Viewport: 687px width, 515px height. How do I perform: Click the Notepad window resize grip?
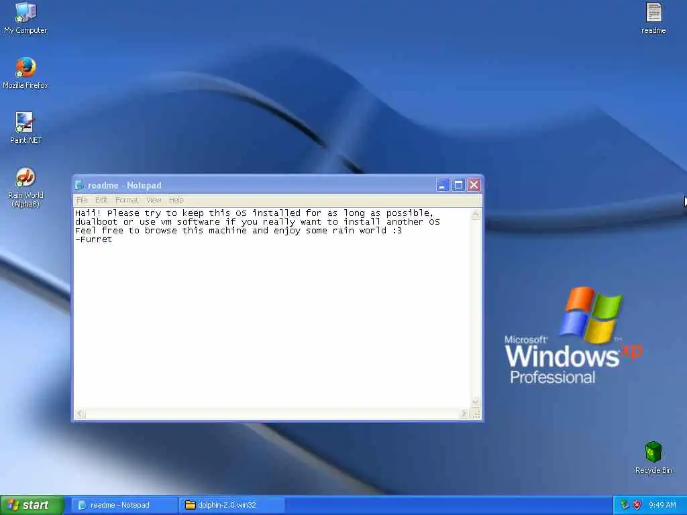[x=476, y=414]
